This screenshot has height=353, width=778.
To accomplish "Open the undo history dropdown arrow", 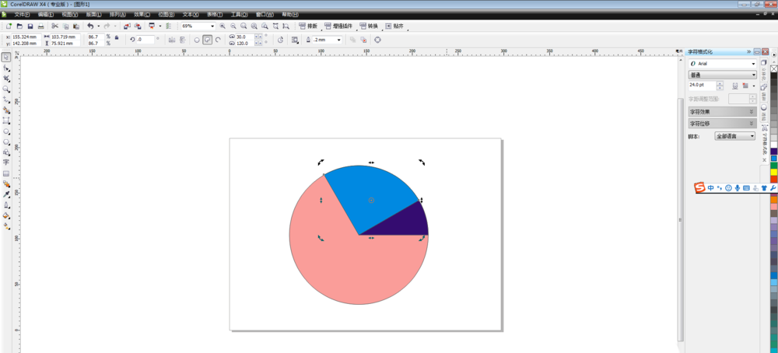I will 98,26.
